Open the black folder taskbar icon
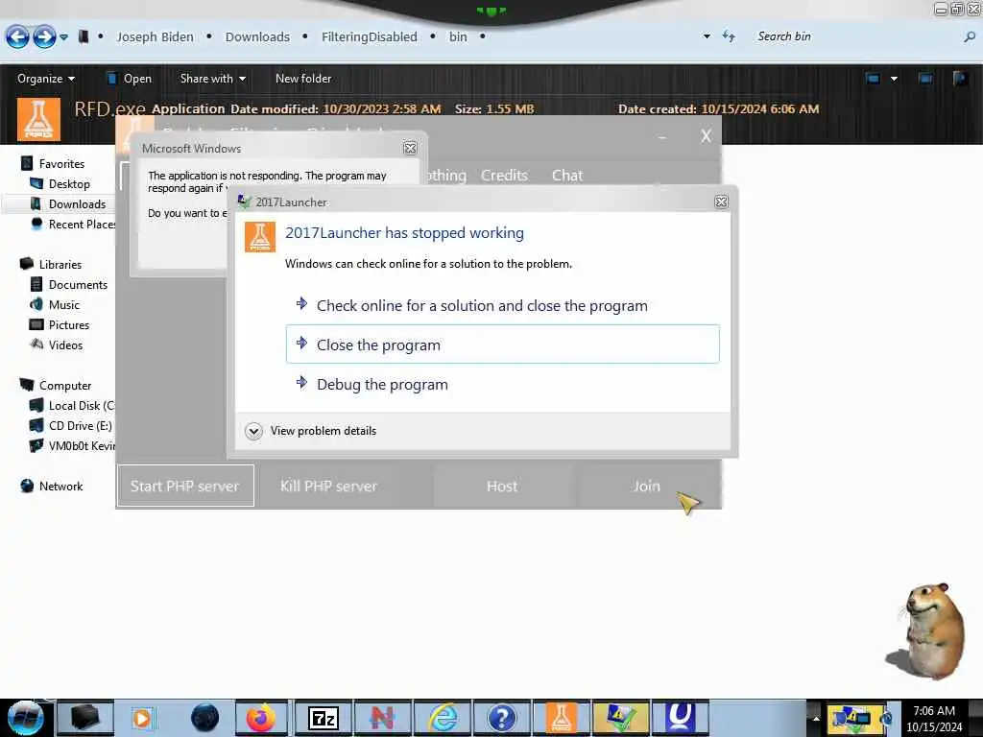 pos(85,718)
